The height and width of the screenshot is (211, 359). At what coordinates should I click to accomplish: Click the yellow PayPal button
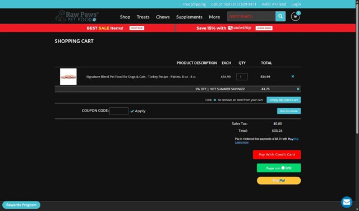(x=279, y=181)
